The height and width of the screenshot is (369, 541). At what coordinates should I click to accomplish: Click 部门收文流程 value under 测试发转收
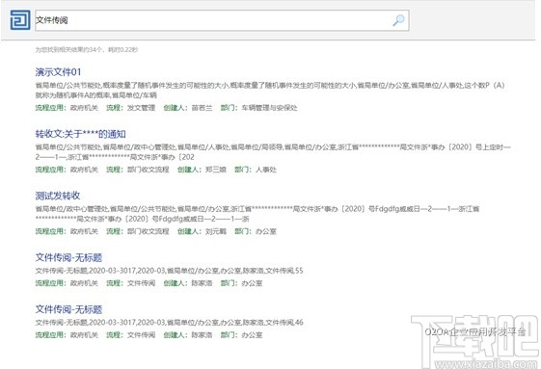149,231
